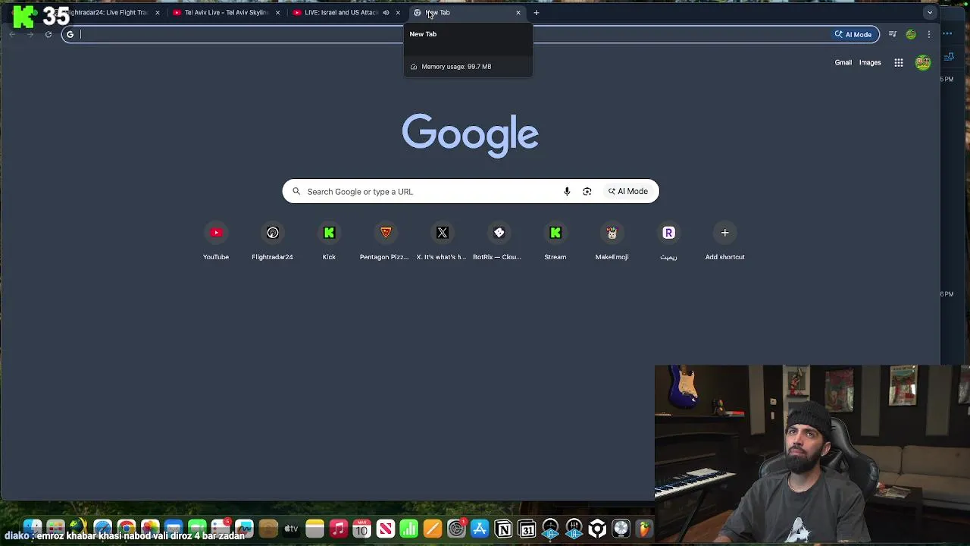
Task: Close the LIVE: Israel and US tab
Action: point(398,13)
